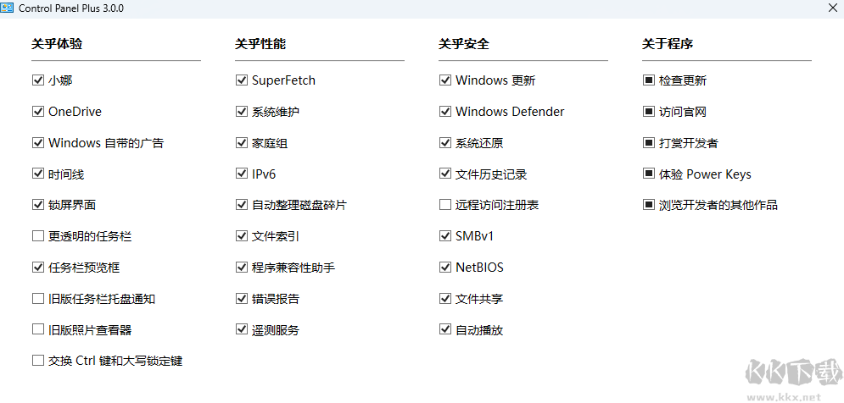Viewport: 844px width, 403px height.
Task: Click the Control Panel Plus app icon
Action: pos(8,8)
